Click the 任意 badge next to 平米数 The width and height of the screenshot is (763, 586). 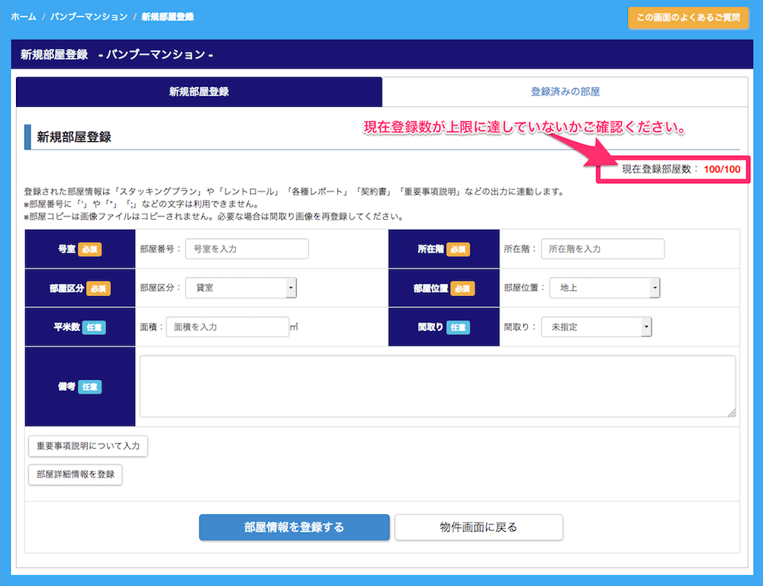click(94, 327)
